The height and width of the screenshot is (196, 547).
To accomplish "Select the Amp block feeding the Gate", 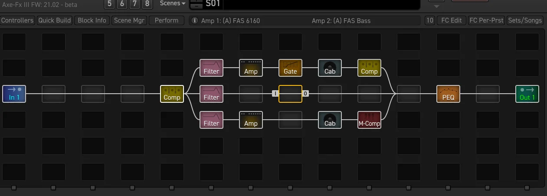I will (251, 68).
